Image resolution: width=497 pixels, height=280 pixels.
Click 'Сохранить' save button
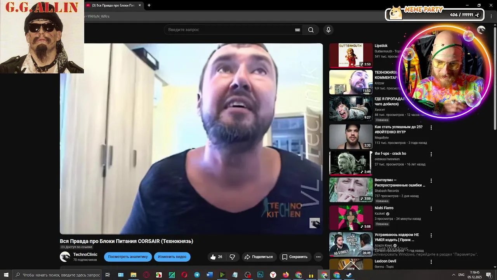[295, 257]
